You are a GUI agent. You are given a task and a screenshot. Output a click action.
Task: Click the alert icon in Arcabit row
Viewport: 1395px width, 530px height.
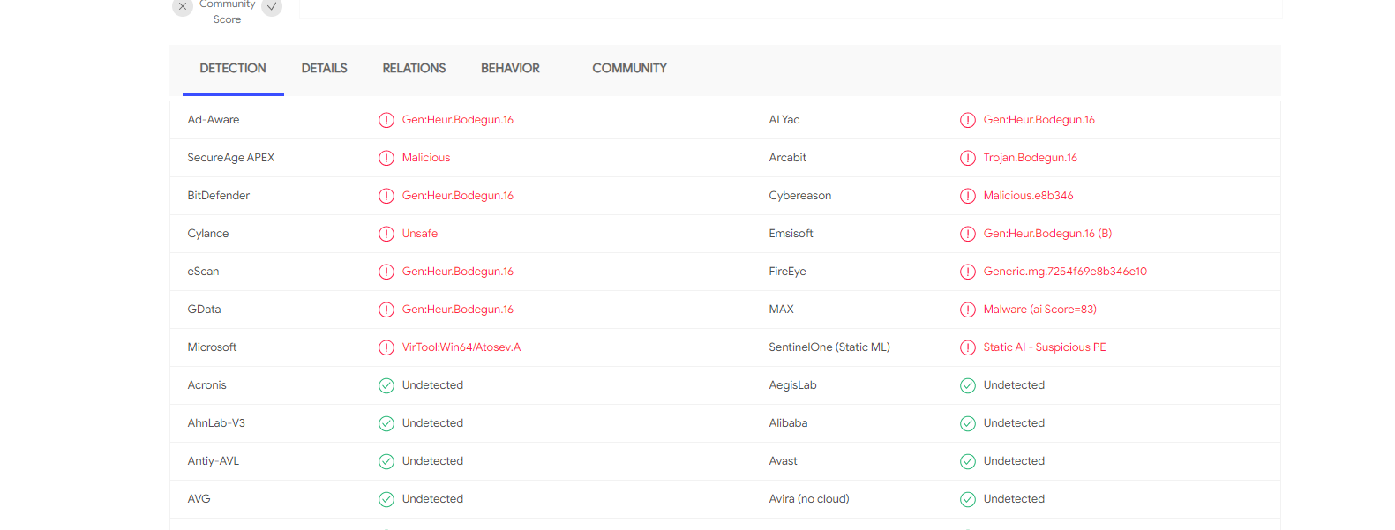pos(968,158)
